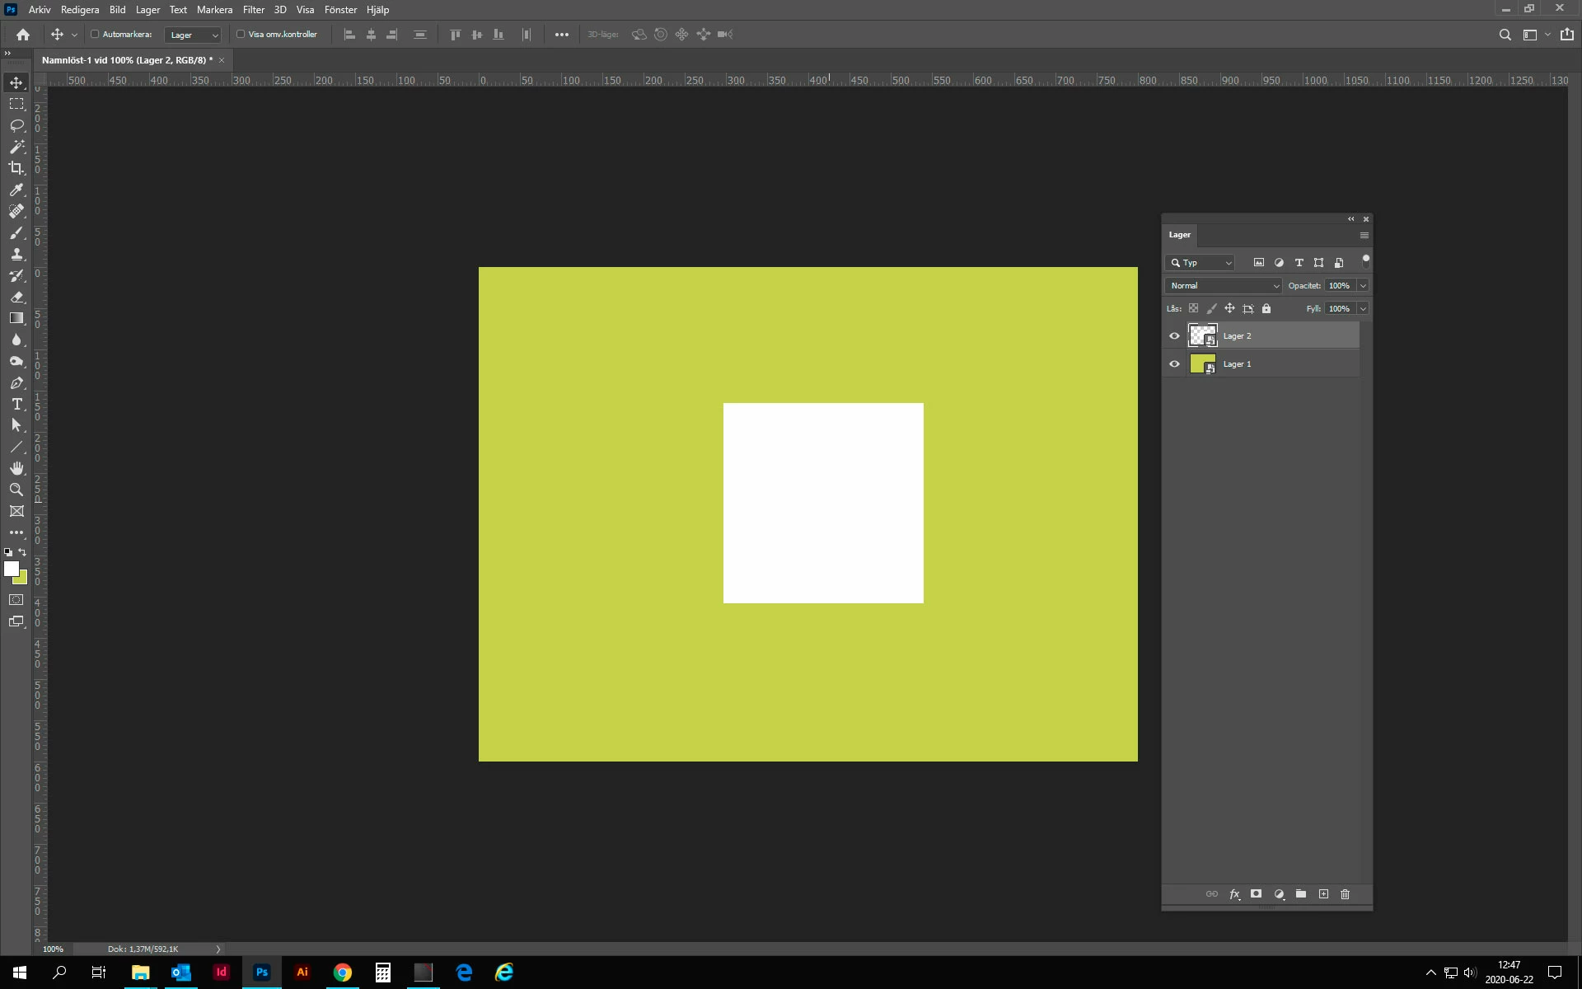Hide the Lager 2 layer

[1174, 336]
